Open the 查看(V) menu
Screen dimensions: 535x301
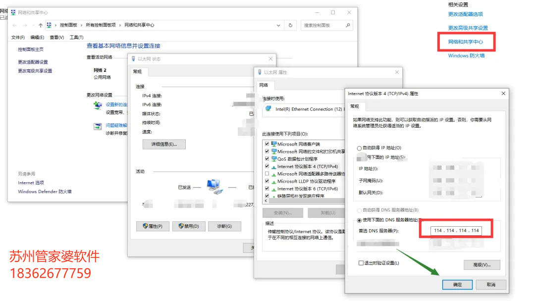(x=57, y=38)
